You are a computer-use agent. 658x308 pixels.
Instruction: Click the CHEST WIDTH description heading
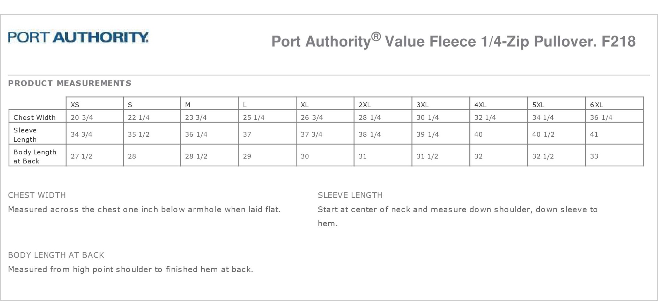click(x=37, y=195)
